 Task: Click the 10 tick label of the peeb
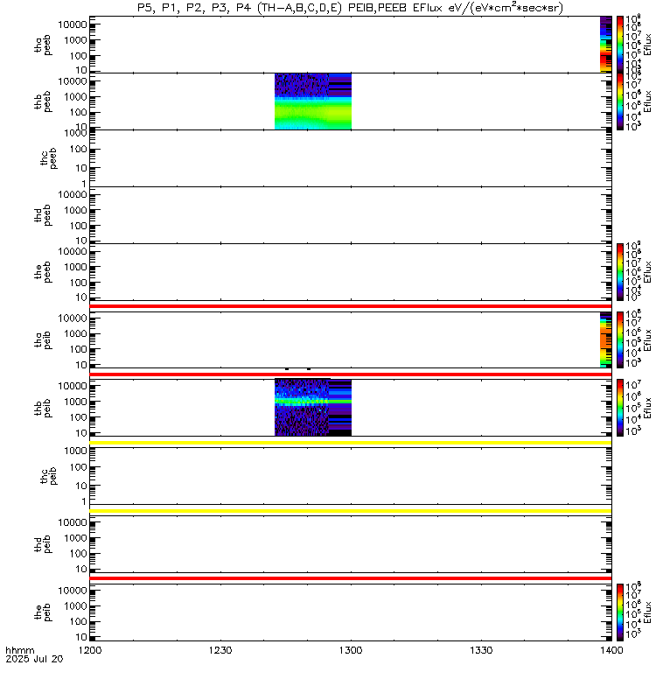click(x=81, y=297)
